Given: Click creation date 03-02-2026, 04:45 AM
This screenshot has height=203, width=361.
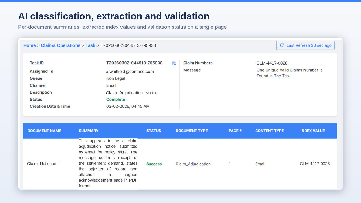Looking at the screenshot, I should (128, 107).
